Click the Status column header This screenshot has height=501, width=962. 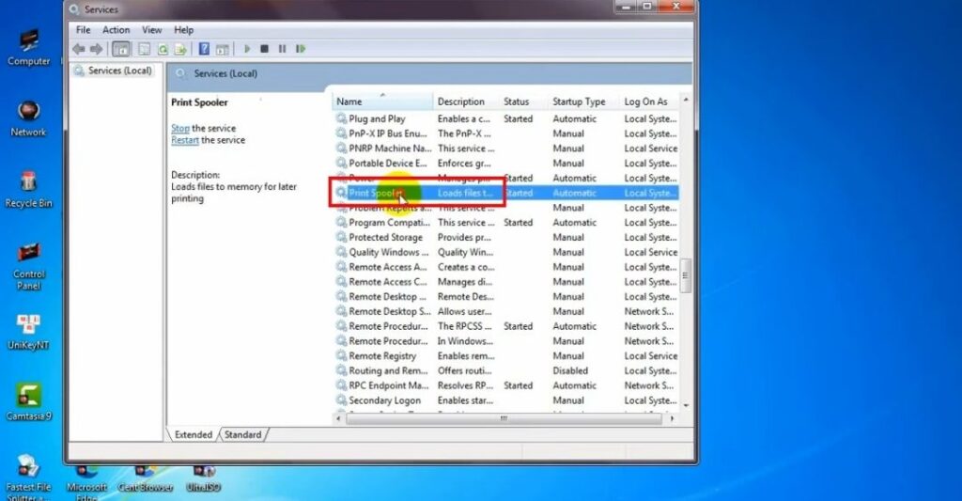pos(517,102)
